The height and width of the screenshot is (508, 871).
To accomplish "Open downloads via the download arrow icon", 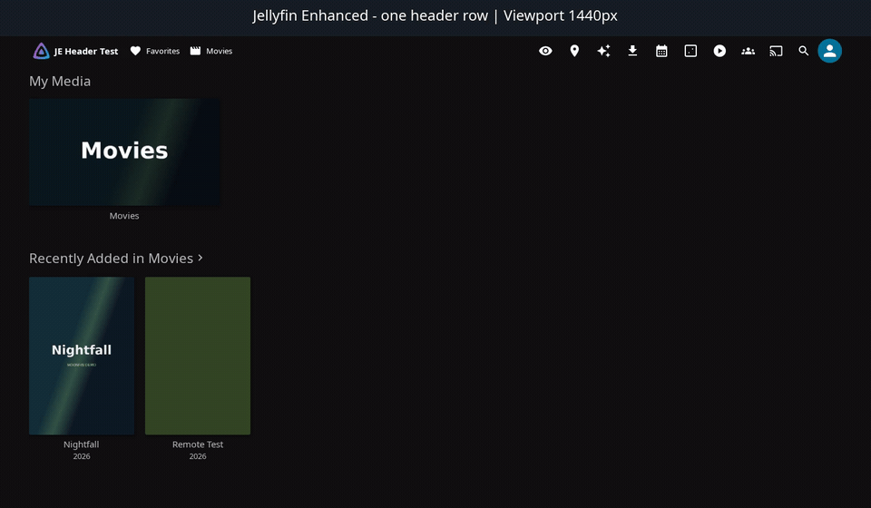I will 632,51.
